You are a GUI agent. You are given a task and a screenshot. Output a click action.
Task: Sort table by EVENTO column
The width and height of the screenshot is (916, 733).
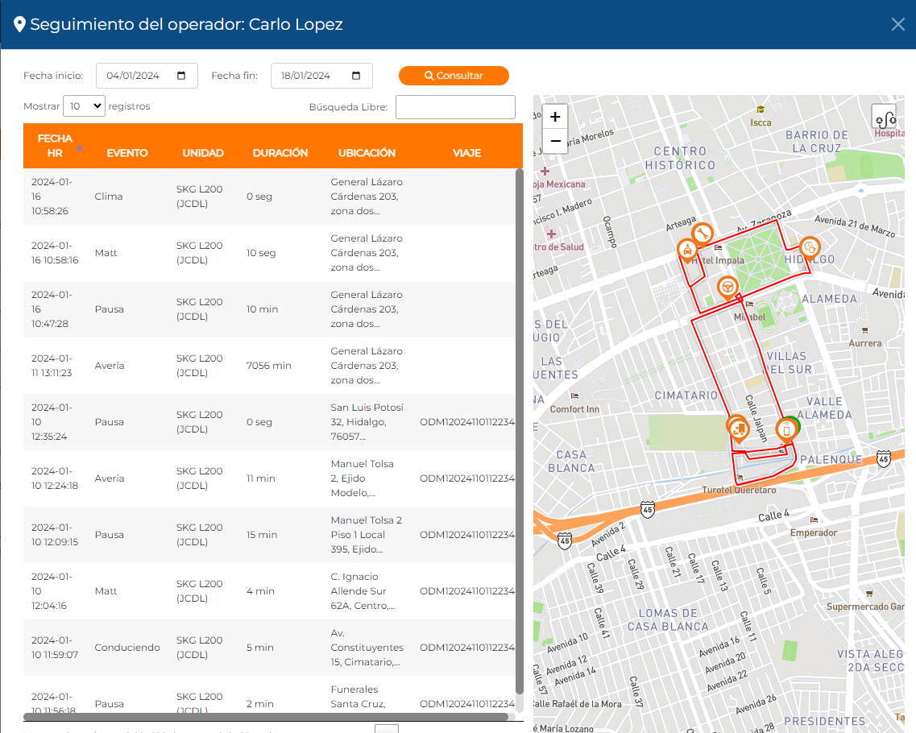(127, 153)
